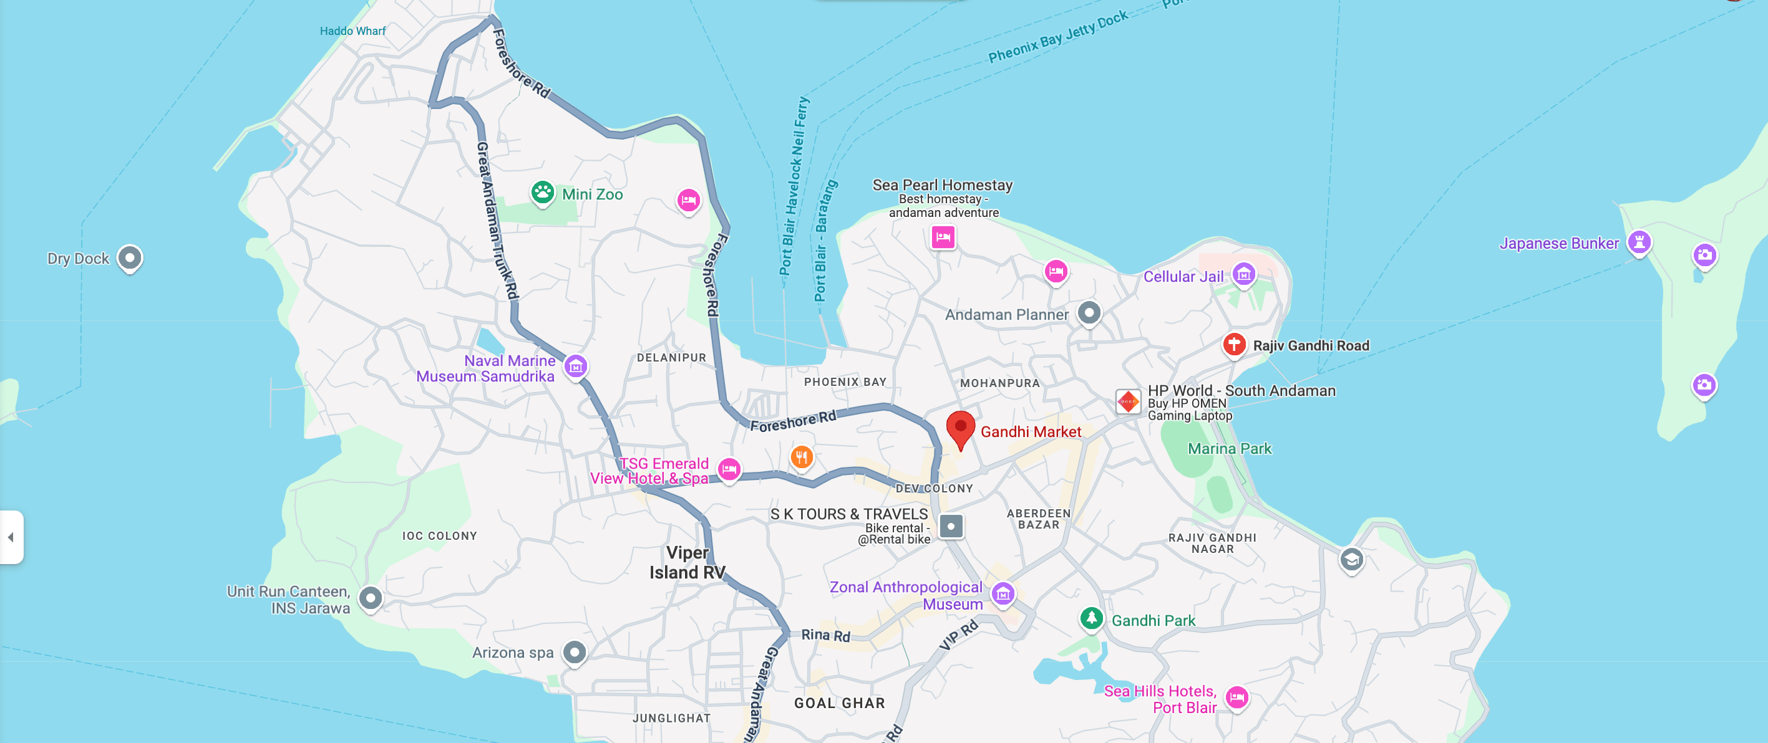Click the GOAL GHAR neighborhood label
Viewport: 1768px width, 743px height.
coord(839,703)
